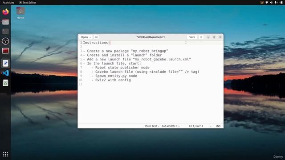Show the applications grid

click(x=5, y=154)
